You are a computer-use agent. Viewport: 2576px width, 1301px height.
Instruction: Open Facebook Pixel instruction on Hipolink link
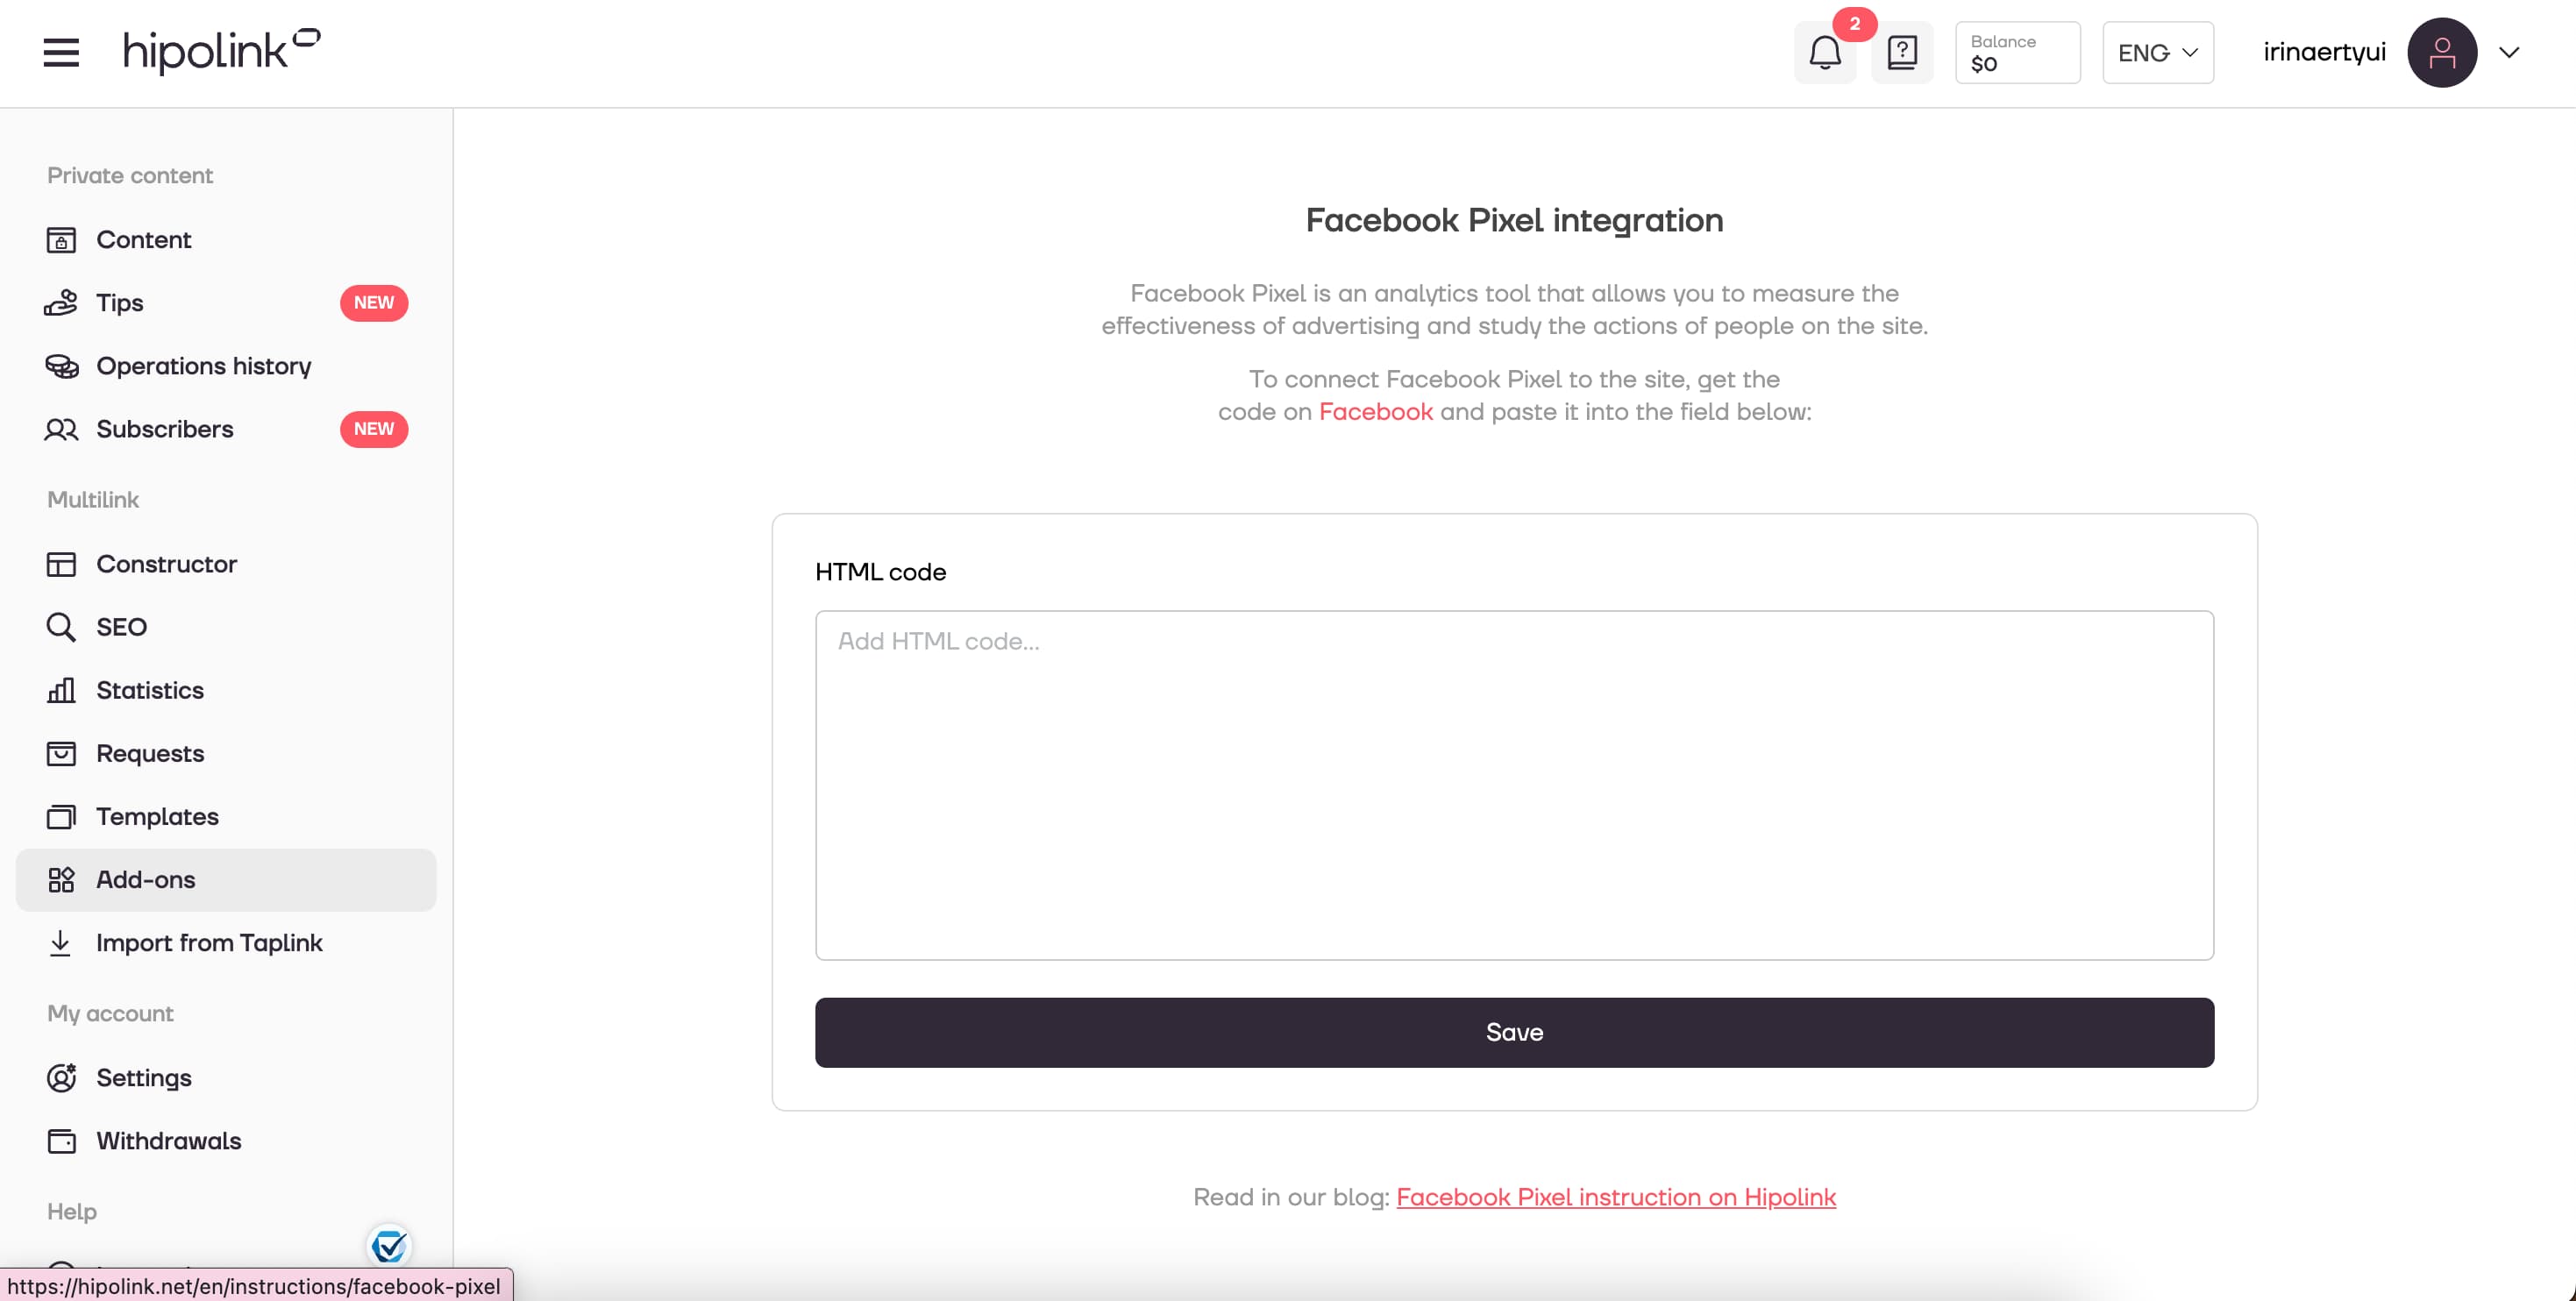(1615, 1197)
